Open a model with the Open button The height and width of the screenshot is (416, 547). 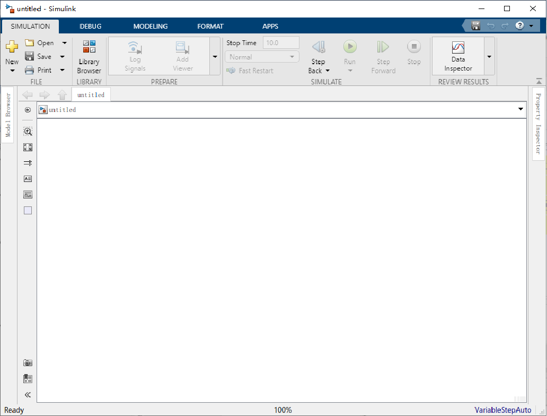pos(39,43)
